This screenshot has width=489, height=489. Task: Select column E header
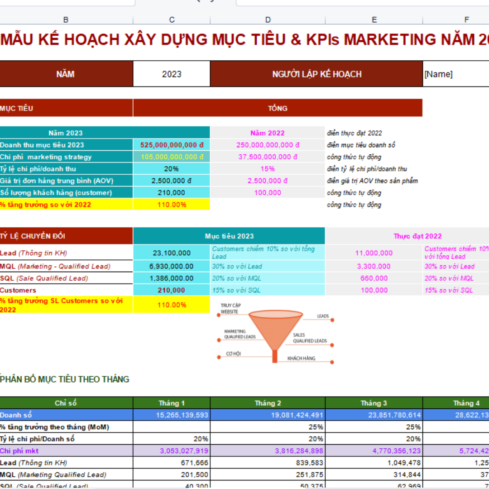[374, 19]
